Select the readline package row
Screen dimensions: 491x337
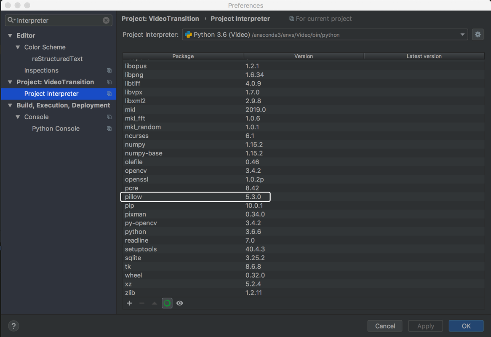point(304,241)
